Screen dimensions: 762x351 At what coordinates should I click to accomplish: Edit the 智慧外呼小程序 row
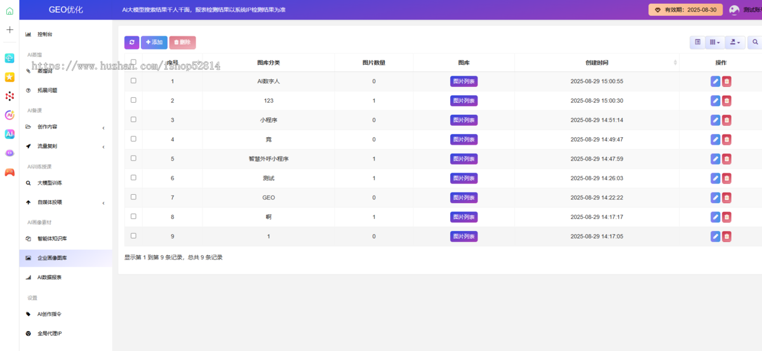point(716,159)
